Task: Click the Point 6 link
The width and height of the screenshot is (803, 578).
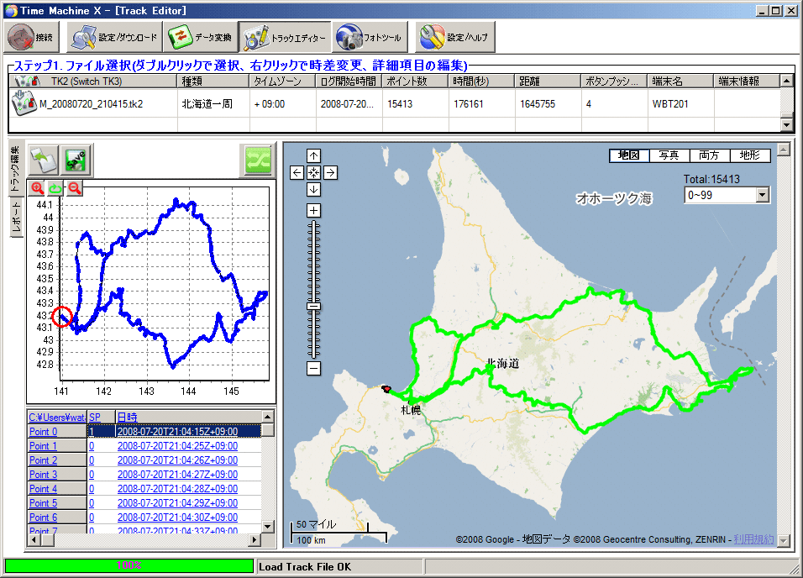Action: pos(44,518)
